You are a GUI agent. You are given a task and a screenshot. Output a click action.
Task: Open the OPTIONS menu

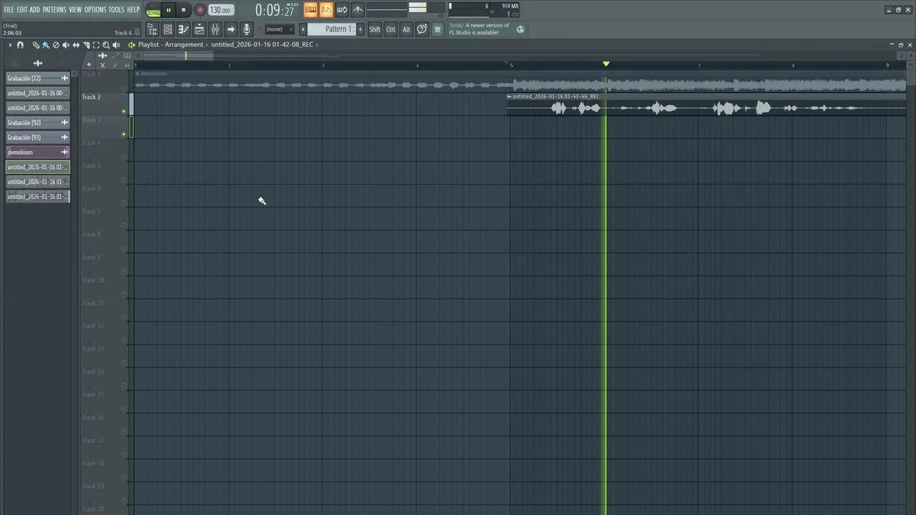pos(95,9)
